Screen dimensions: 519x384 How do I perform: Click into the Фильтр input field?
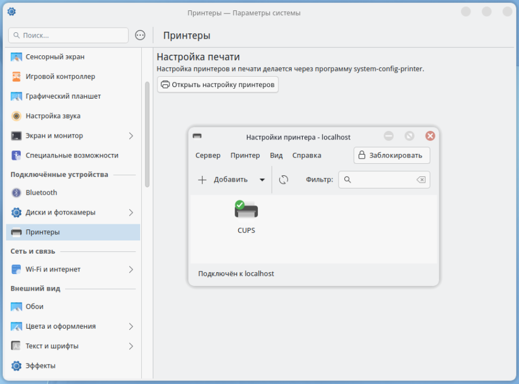click(384, 180)
